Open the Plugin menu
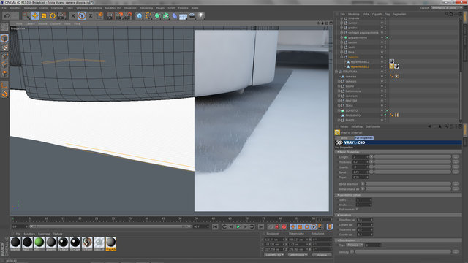Image resolution: width=468 pixels, height=263 pixels. point(160,8)
